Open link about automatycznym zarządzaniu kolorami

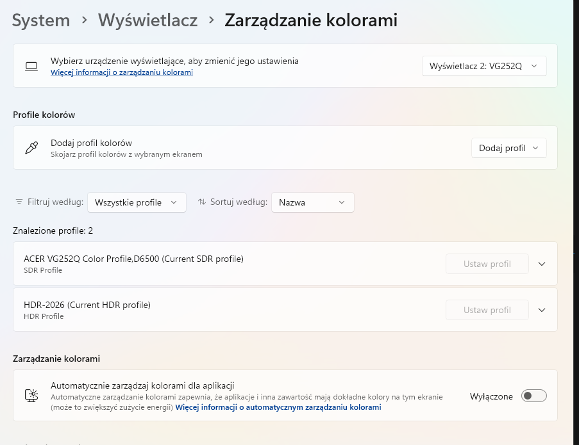point(278,407)
